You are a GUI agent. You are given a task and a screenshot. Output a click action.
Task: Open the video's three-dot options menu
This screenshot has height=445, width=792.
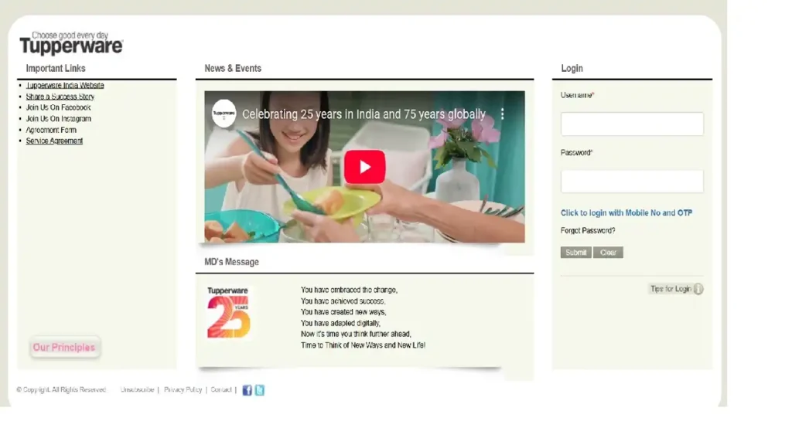pos(502,114)
